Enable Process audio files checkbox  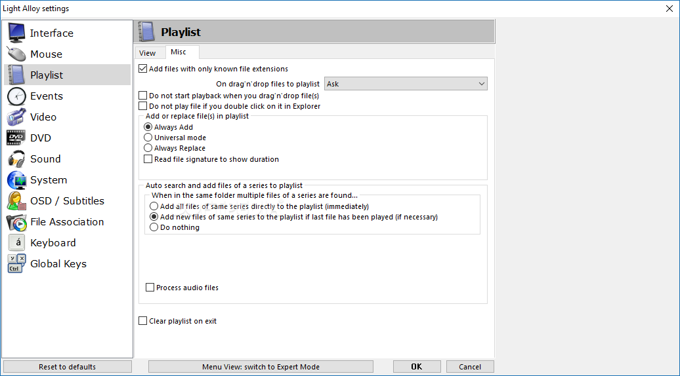pos(150,288)
